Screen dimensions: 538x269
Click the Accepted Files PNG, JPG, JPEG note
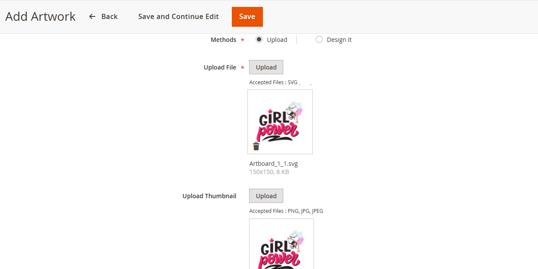click(x=286, y=211)
